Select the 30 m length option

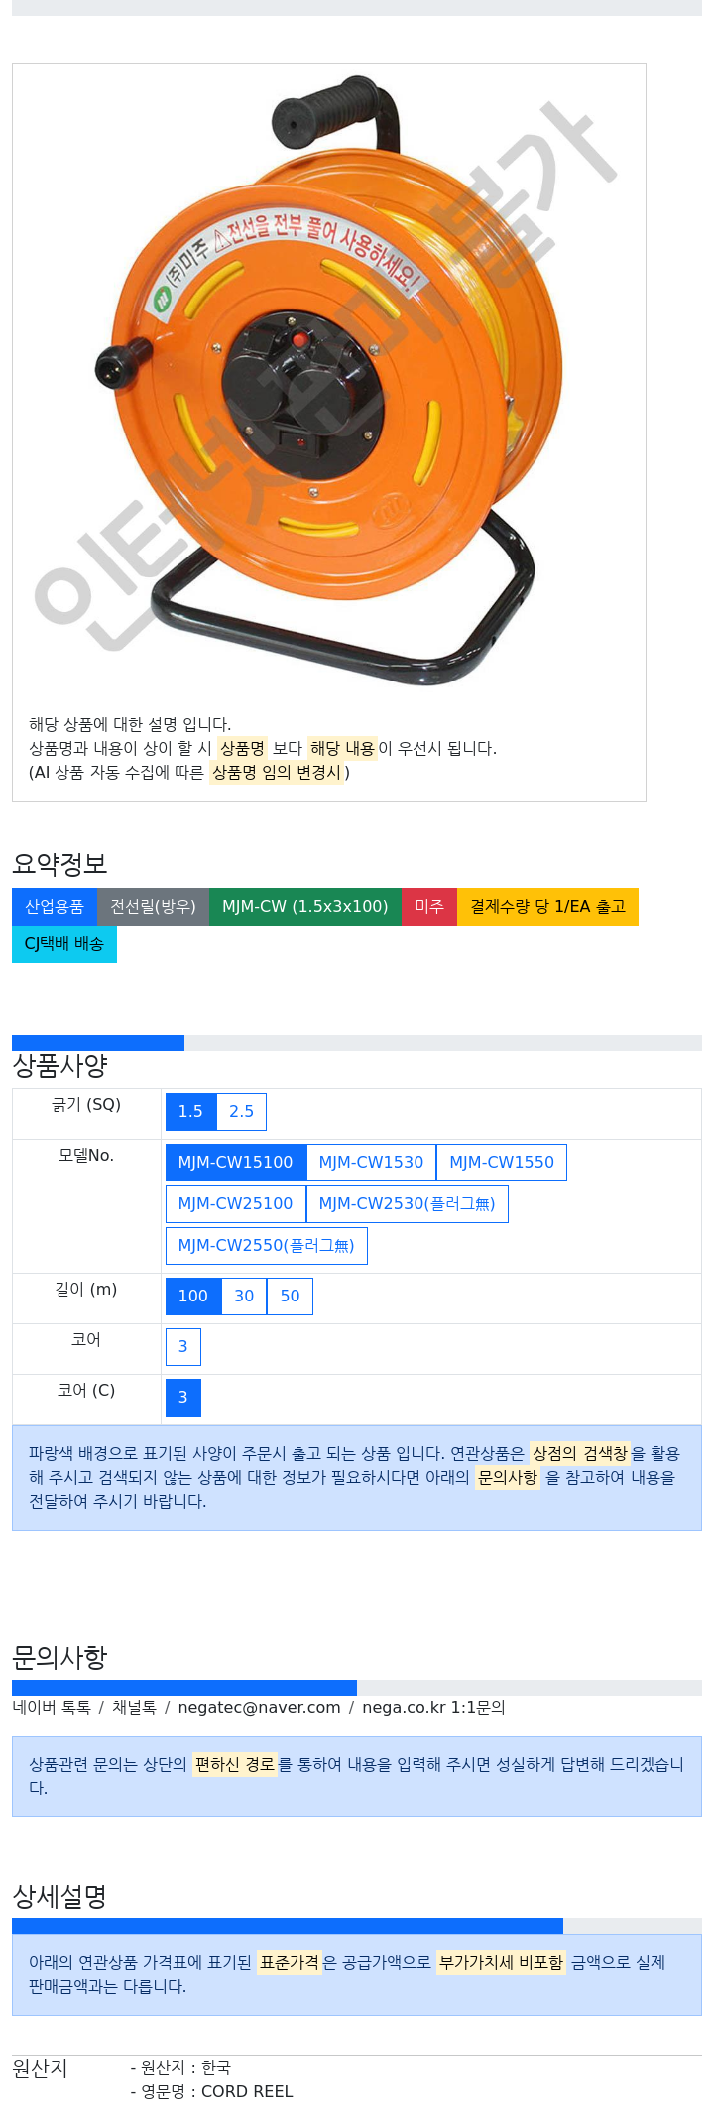click(244, 1297)
